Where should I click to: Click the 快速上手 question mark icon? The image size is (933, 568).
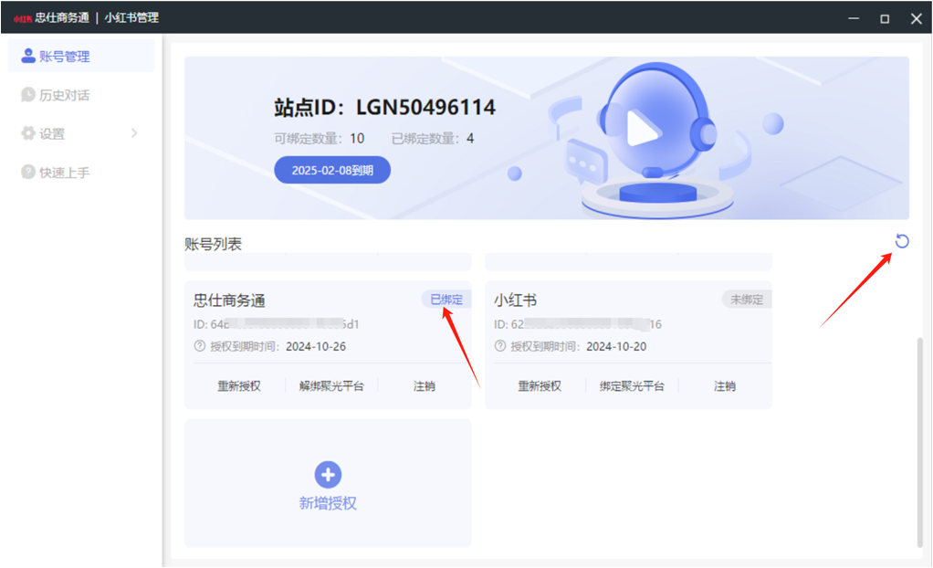28,172
